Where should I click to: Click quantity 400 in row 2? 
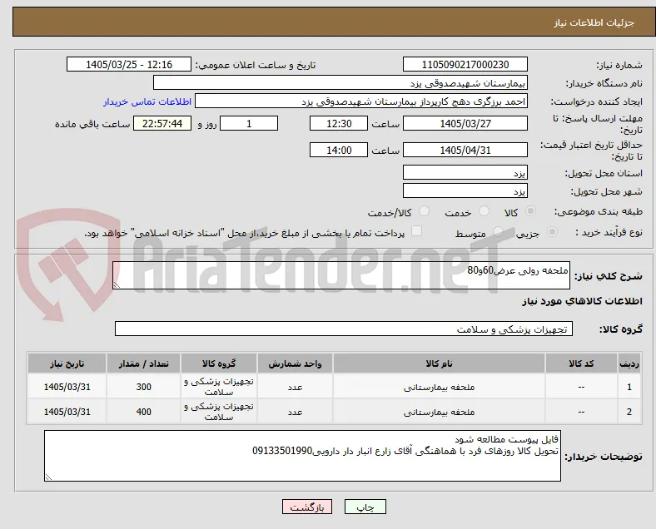[x=143, y=412]
